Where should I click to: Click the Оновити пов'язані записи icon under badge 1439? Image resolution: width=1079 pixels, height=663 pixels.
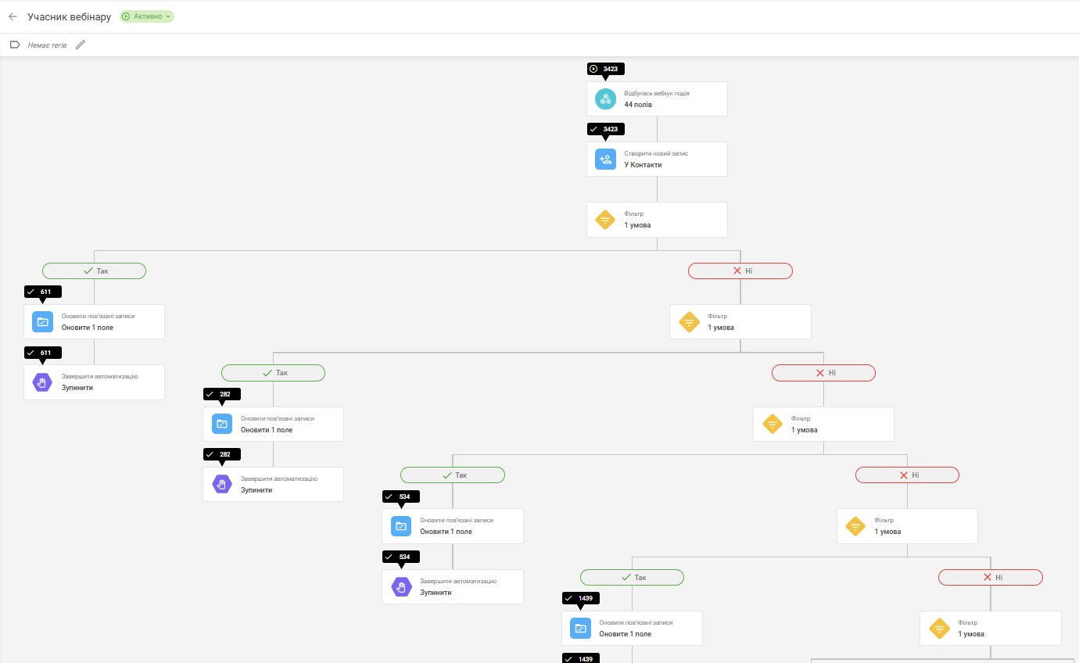click(580, 628)
